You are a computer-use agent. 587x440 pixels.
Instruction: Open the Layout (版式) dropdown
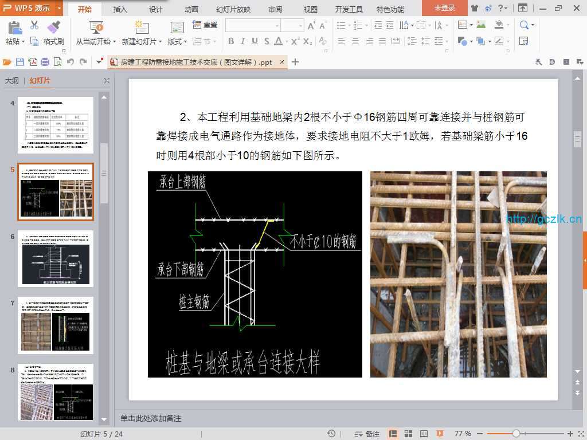[177, 41]
